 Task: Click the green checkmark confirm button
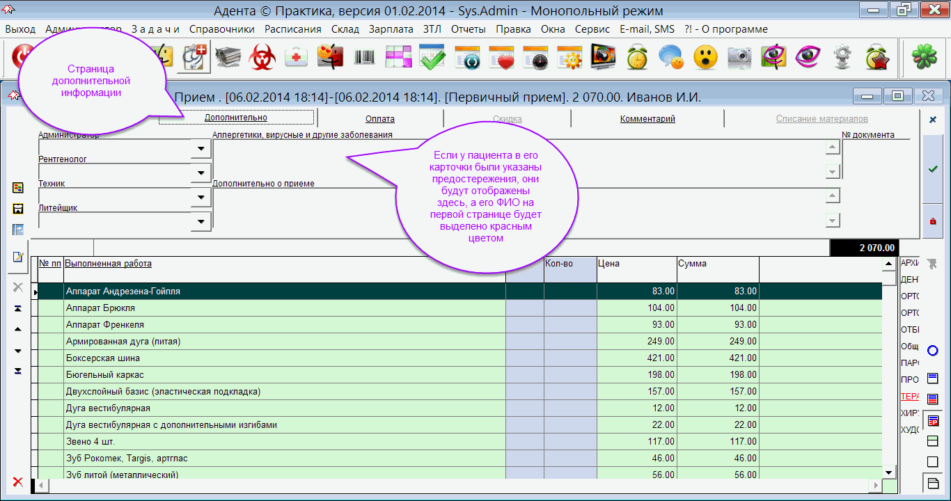click(x=933, y=169)
